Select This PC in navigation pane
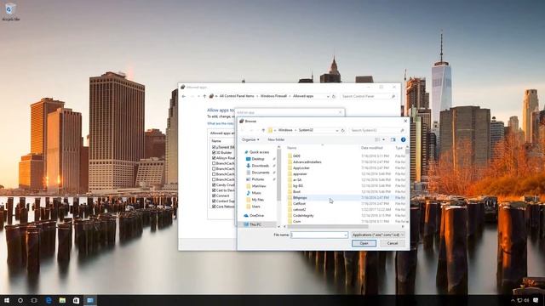 click(x=255, y=224)
